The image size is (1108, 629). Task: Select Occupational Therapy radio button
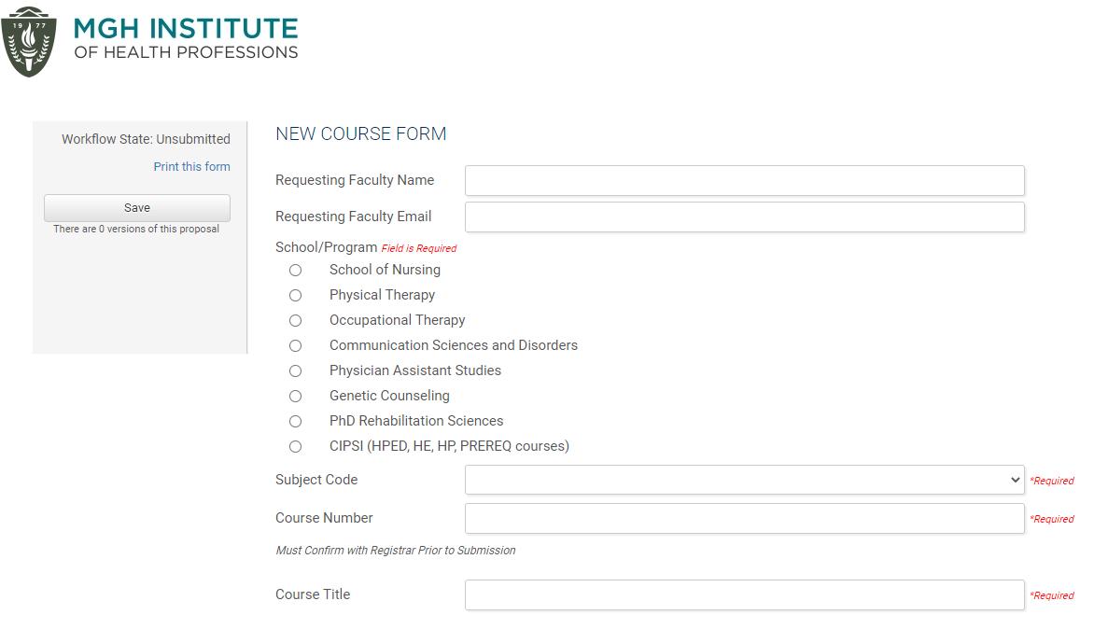pos(295,320)
